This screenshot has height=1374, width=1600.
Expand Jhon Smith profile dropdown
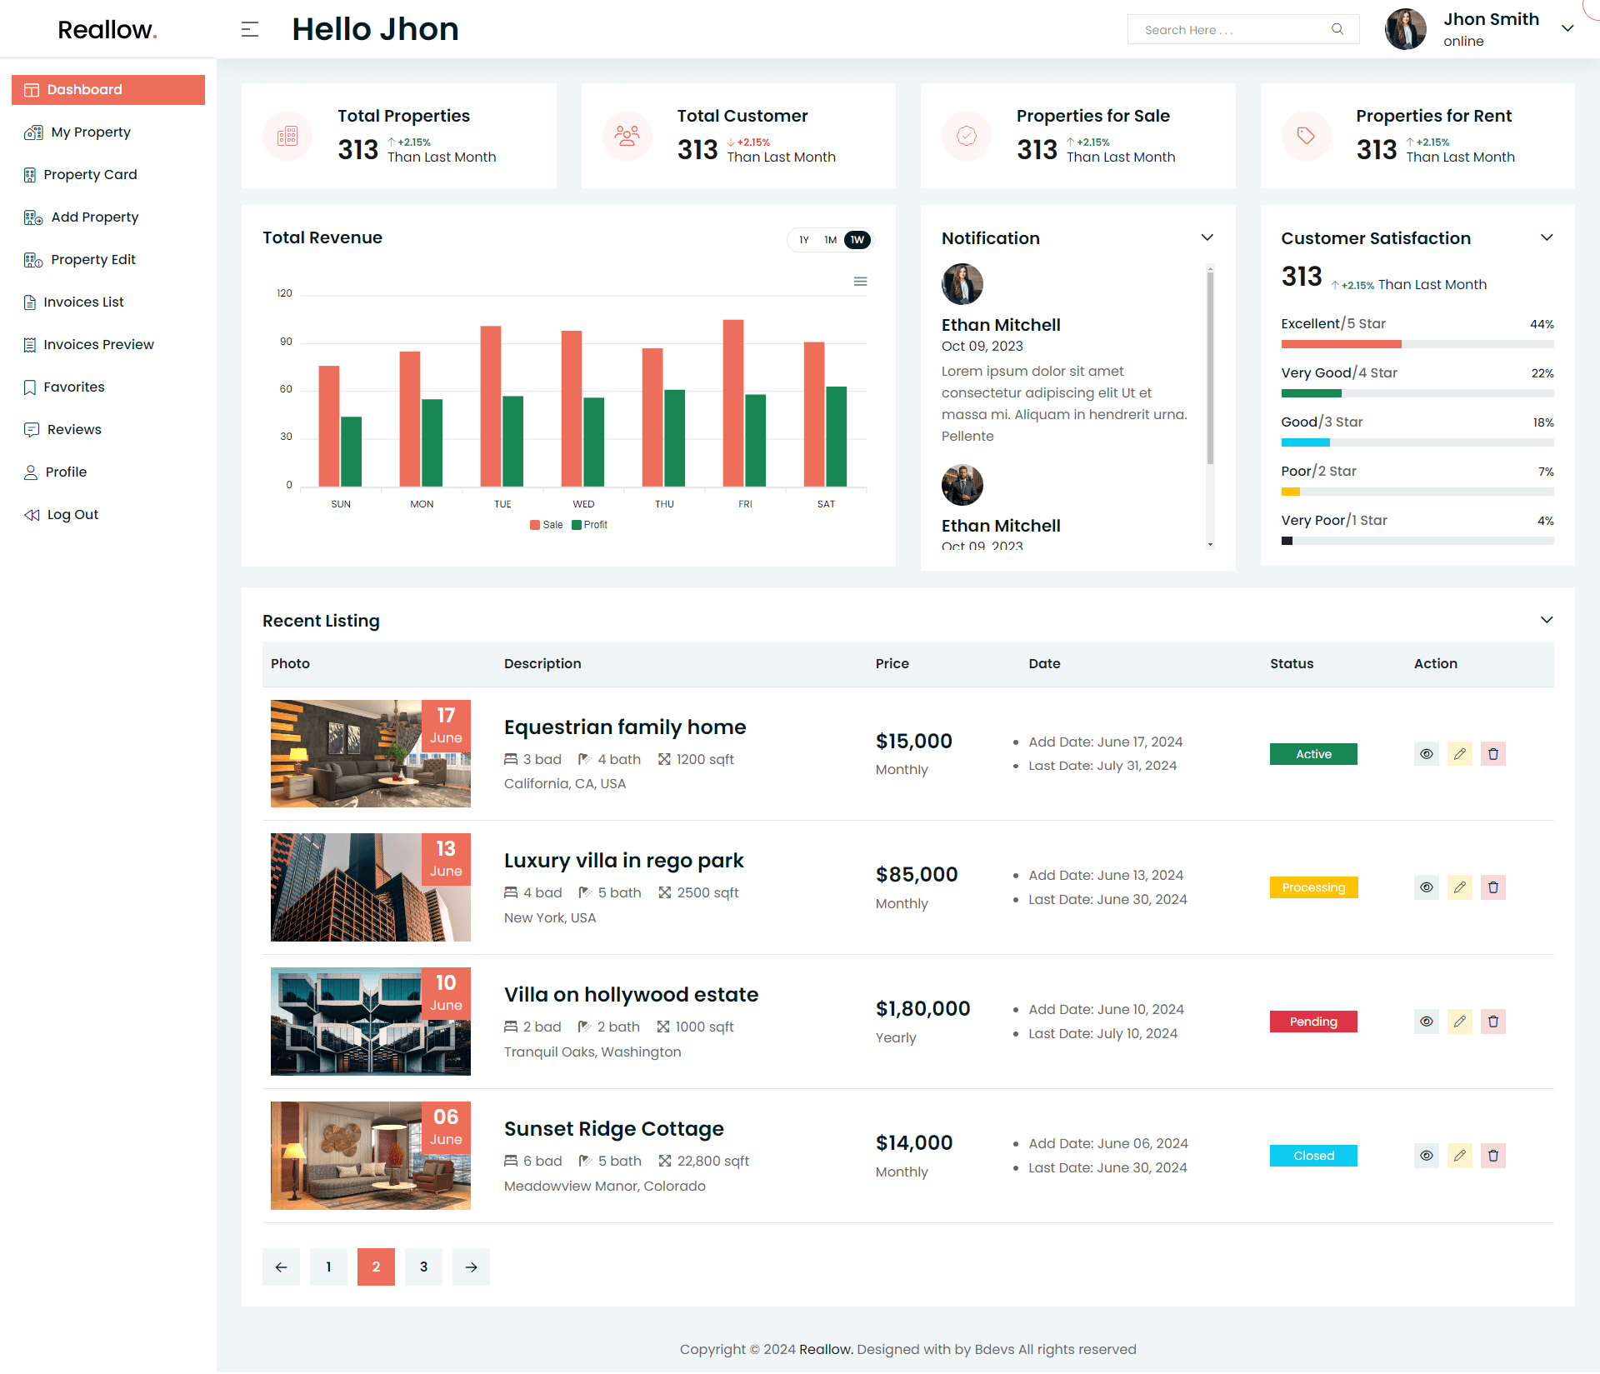pyautogui.click(x=1567, y=28)
